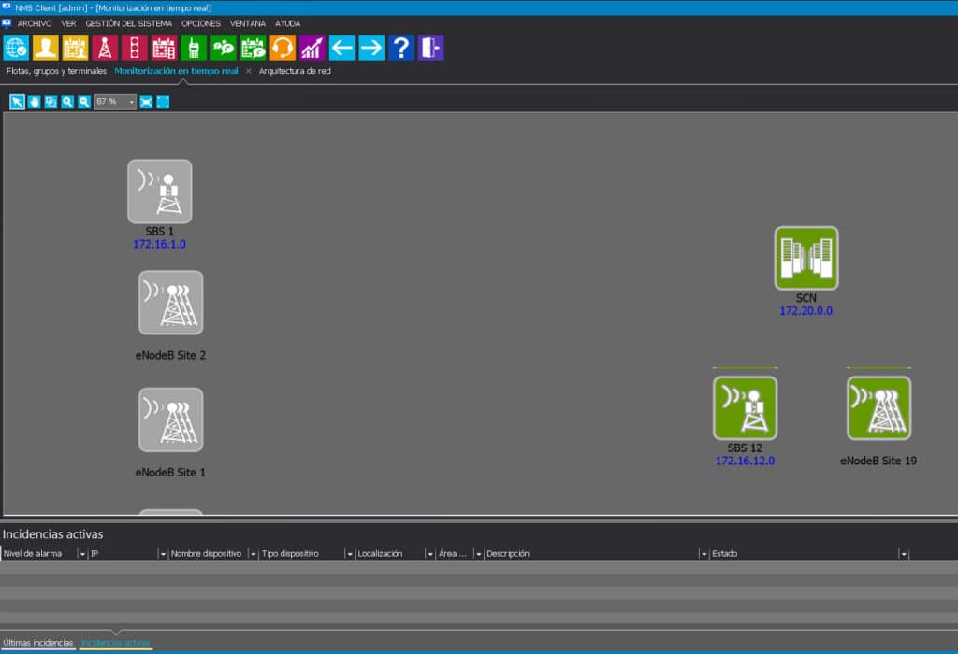Viewport: 958px width, 654px height.
Task: Open the purple statistics chart icon
Action: click(x=312, y=48)
